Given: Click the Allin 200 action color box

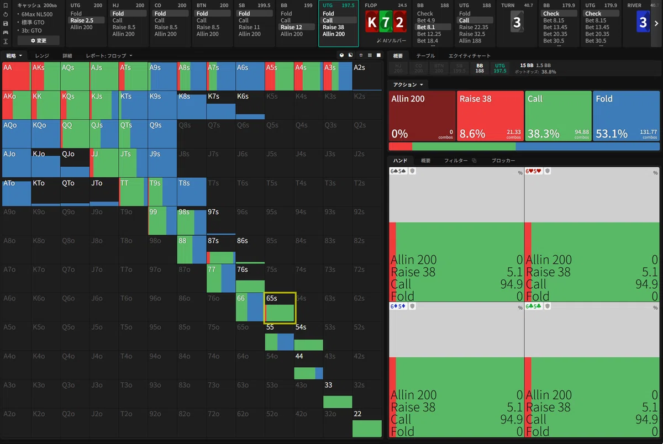Looking at the screenshot, I should [422, 116].
